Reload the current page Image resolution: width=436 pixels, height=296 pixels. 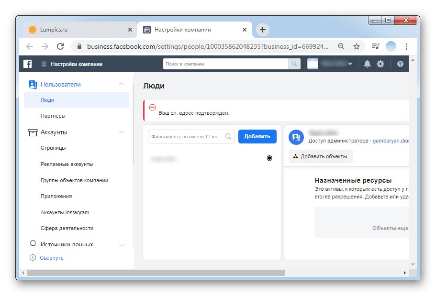pyautogui.click(x=60, y=46)
